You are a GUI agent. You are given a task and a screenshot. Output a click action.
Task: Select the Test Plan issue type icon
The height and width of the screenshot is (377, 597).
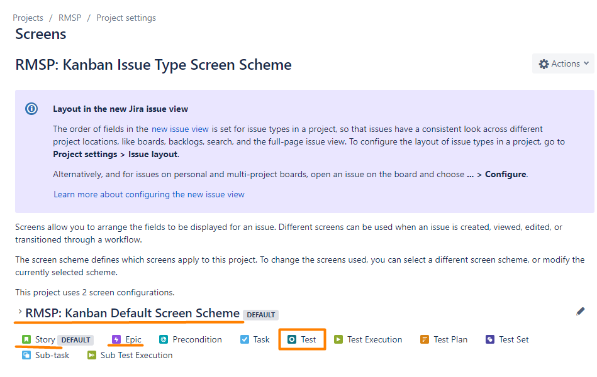click(x=424, y=339)
